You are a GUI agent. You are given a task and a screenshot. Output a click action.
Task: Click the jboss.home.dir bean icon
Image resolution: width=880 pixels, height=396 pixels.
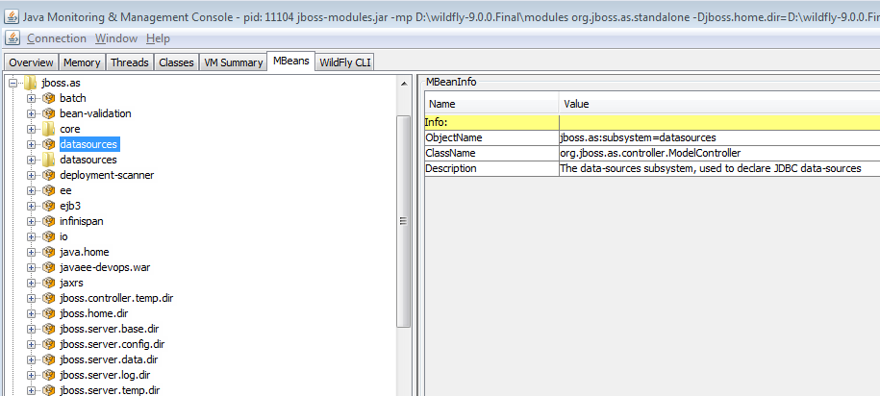[x=49, y=313]
